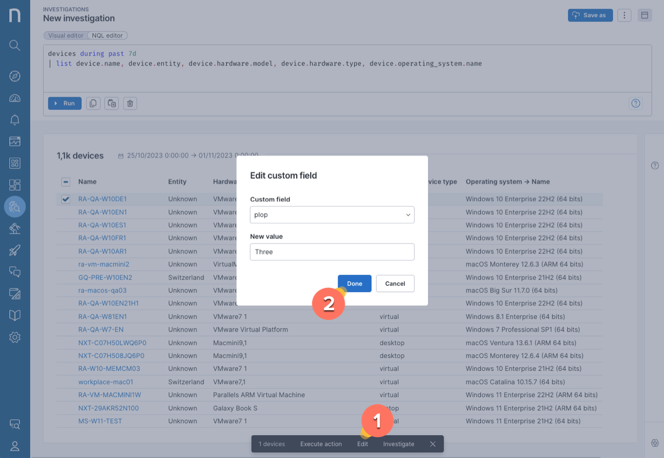
Task: Switch to the NQL editor tab
Action: [107, 35]
